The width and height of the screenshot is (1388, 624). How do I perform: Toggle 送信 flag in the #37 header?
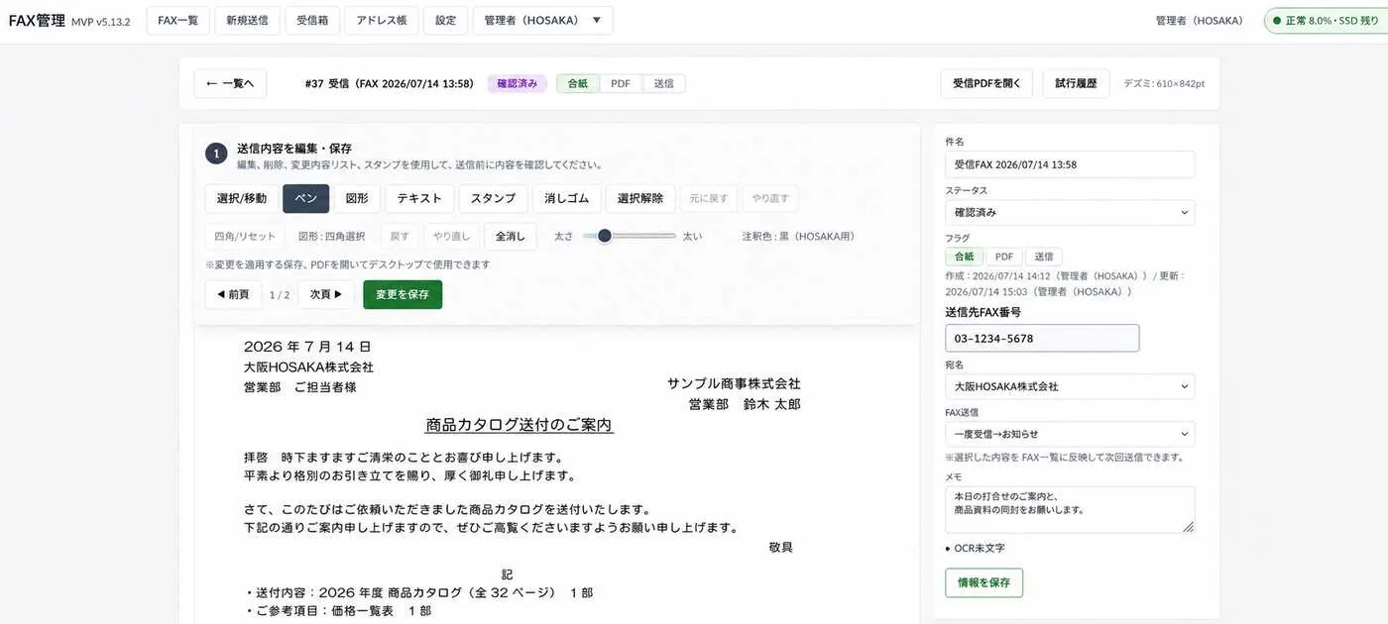[x=663, y=84]
